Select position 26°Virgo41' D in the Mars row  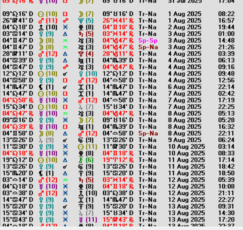click(x=18, y=20)
